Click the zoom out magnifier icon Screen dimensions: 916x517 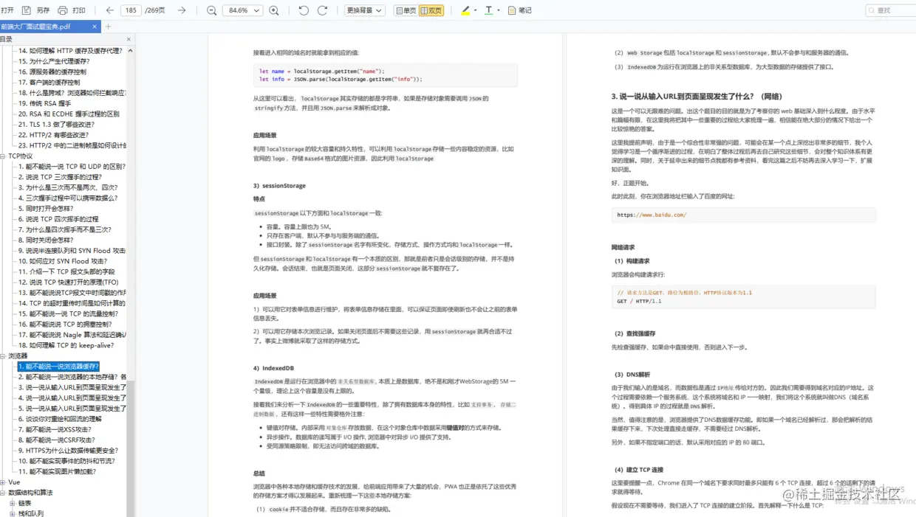click(x=212, y=10)
